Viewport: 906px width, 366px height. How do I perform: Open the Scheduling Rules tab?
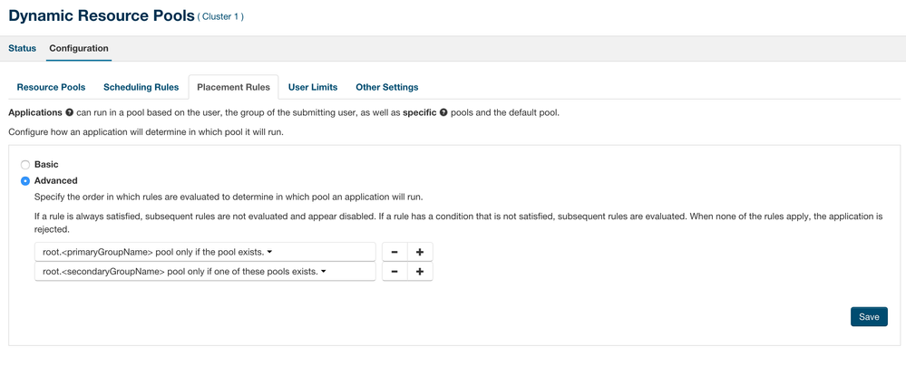(x=141, y=87)
